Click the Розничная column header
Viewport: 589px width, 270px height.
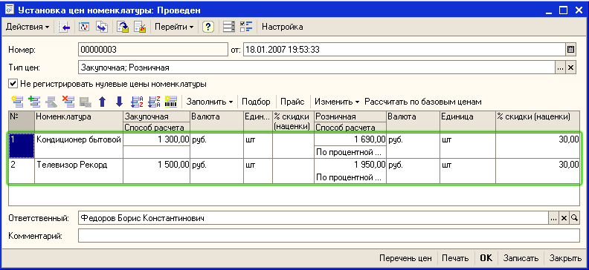(x=350, y=116)
